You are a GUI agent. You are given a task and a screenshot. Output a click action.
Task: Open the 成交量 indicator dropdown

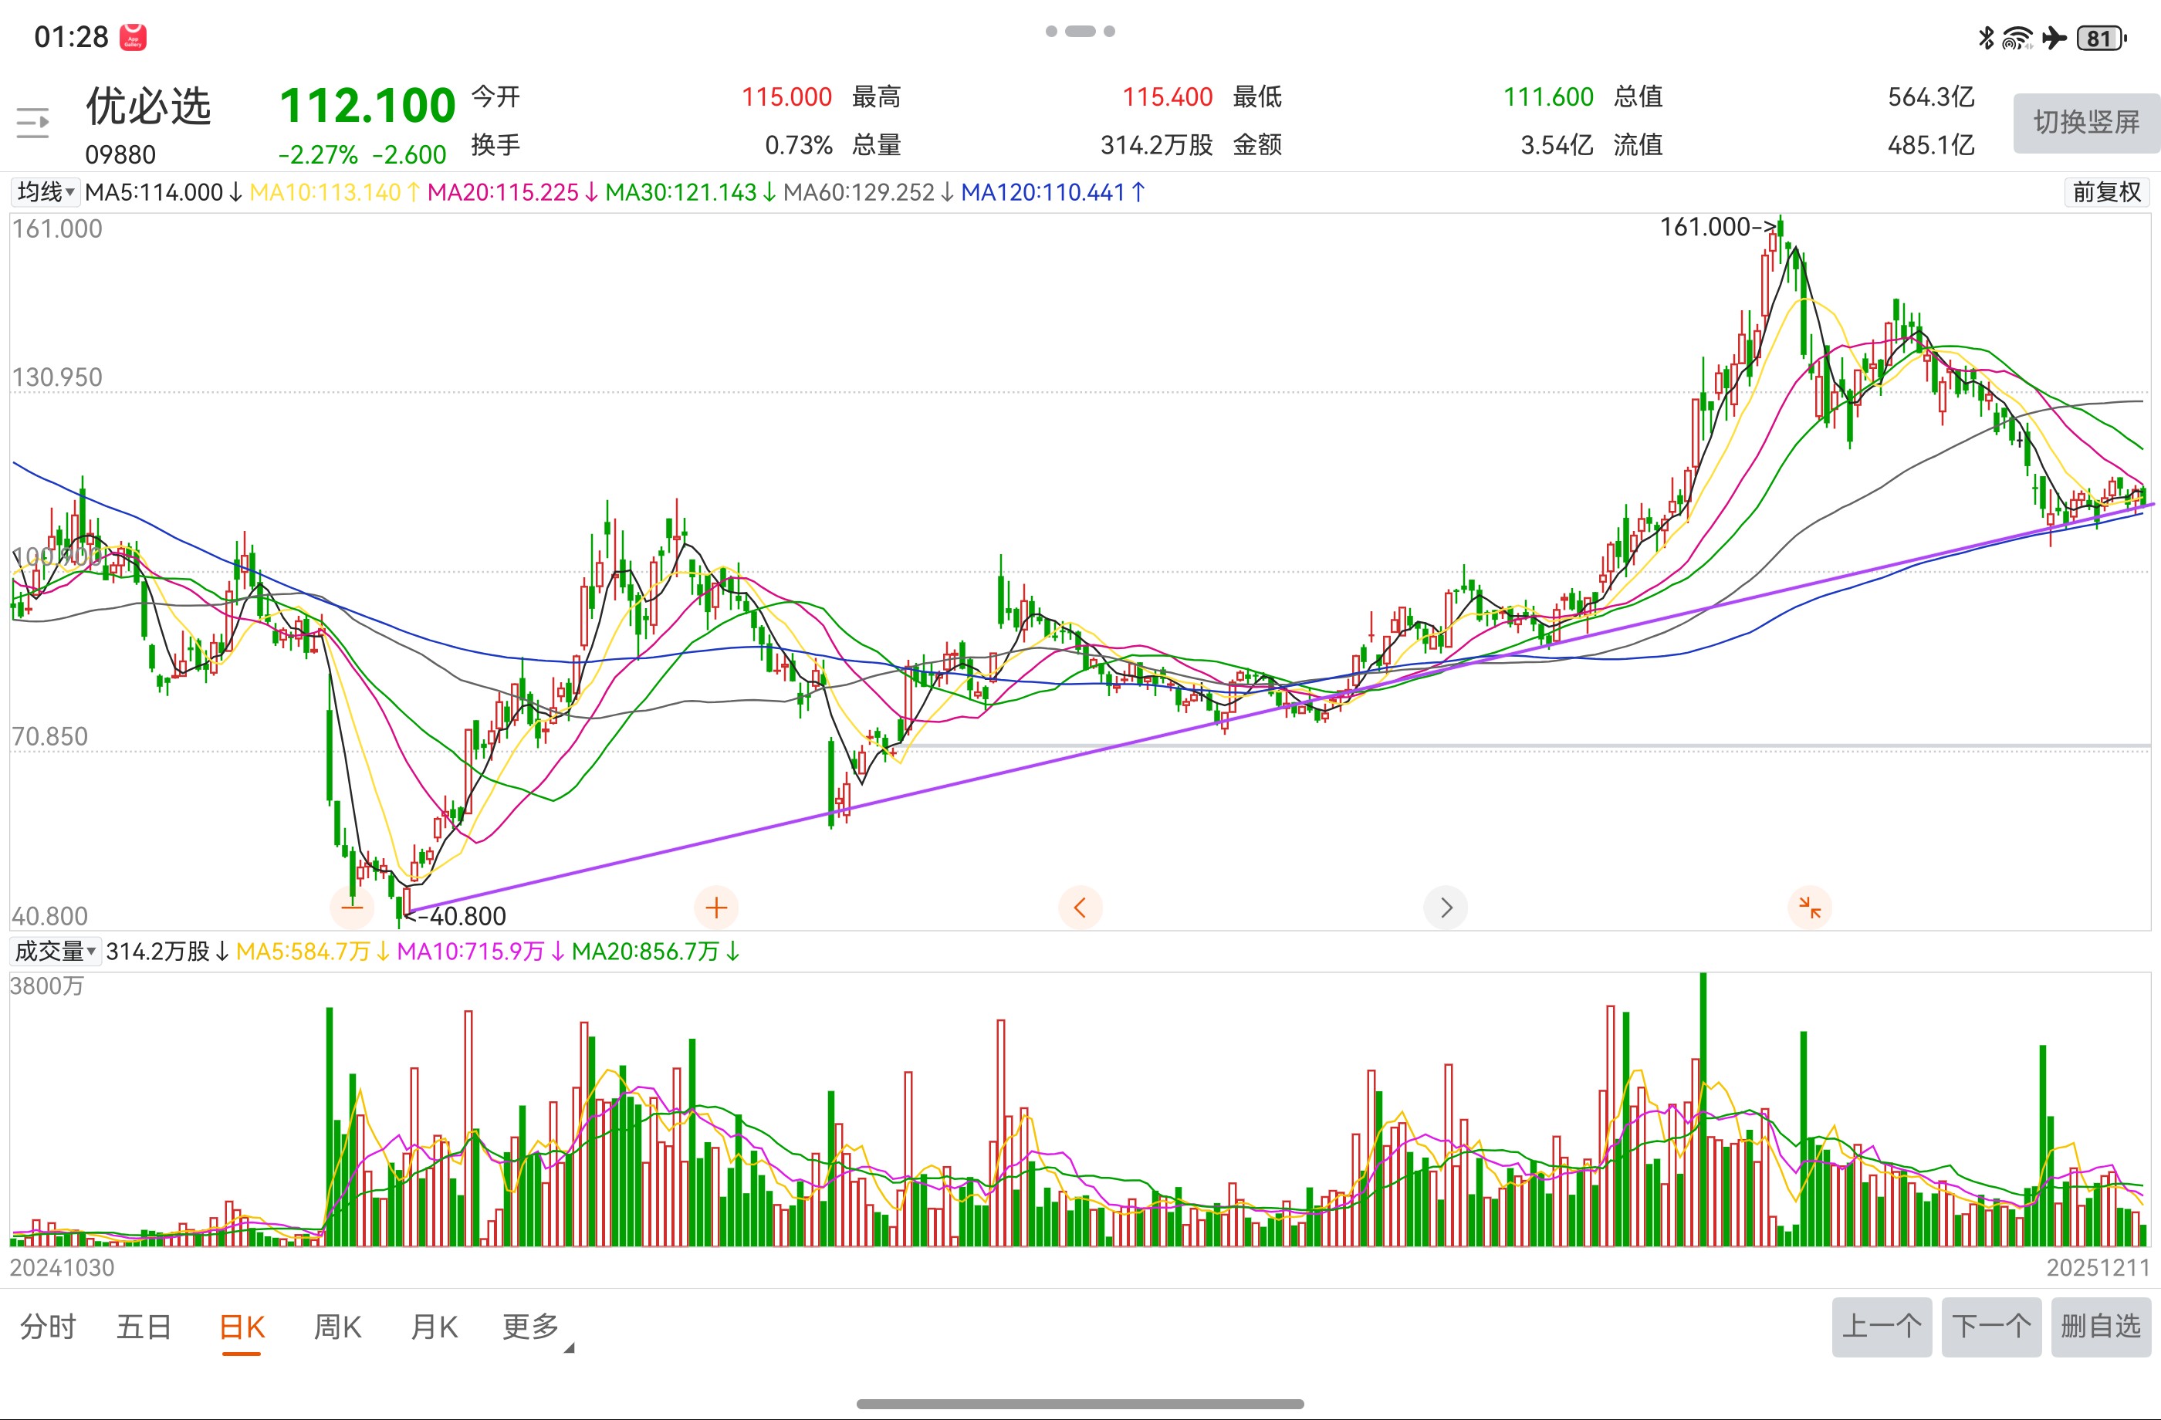pyautogui.click(x=55, y=951)
